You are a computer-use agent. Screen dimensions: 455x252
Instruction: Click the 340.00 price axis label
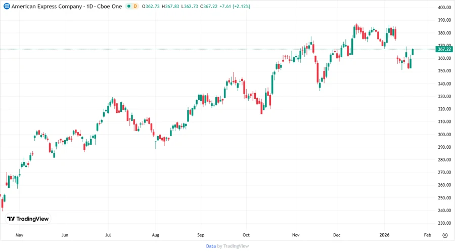click(444, 83)
